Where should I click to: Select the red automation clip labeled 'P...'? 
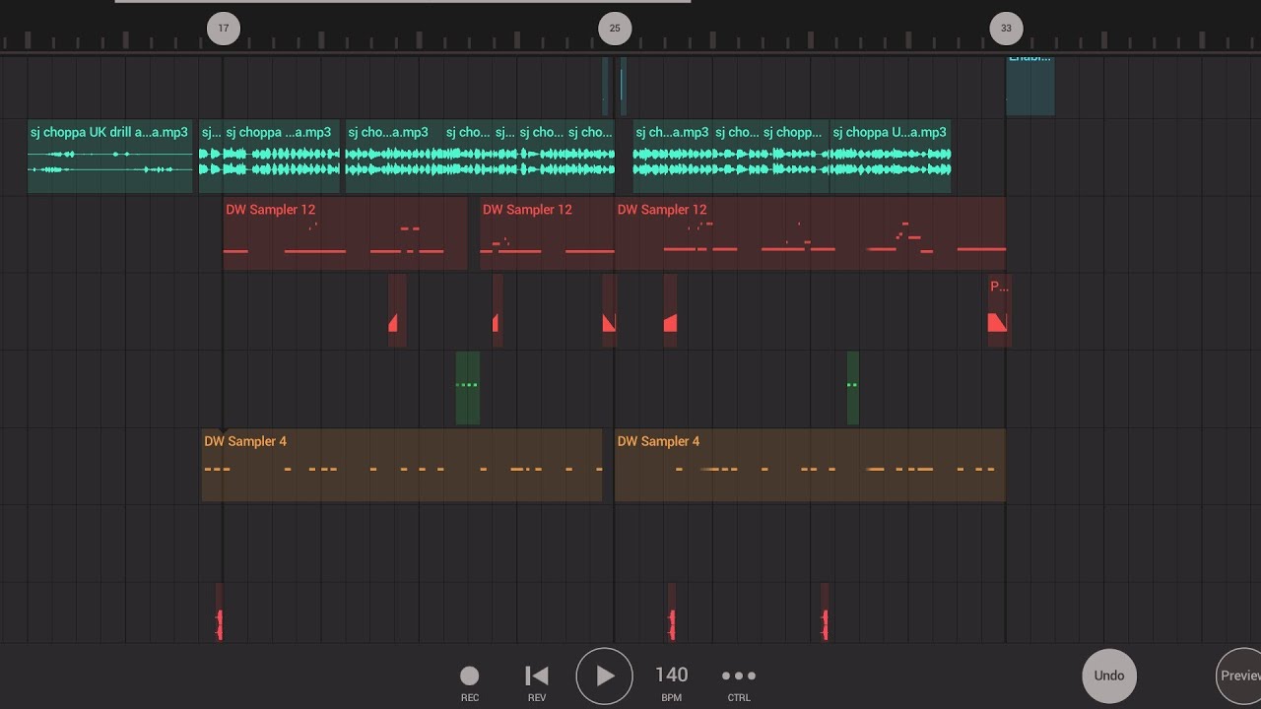[x=999, y=310]
